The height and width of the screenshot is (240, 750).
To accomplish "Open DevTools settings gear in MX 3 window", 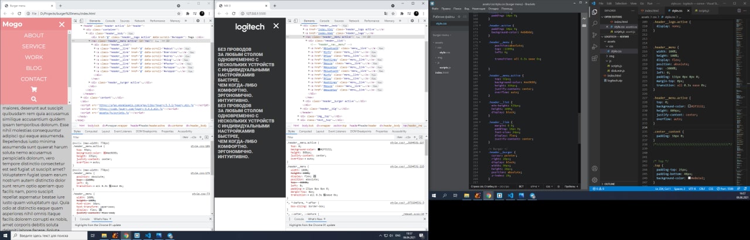I will [413, 20].
